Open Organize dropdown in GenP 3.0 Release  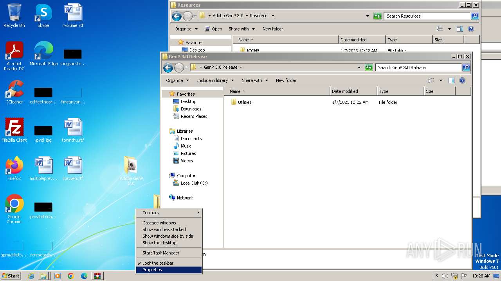(177, 80)
